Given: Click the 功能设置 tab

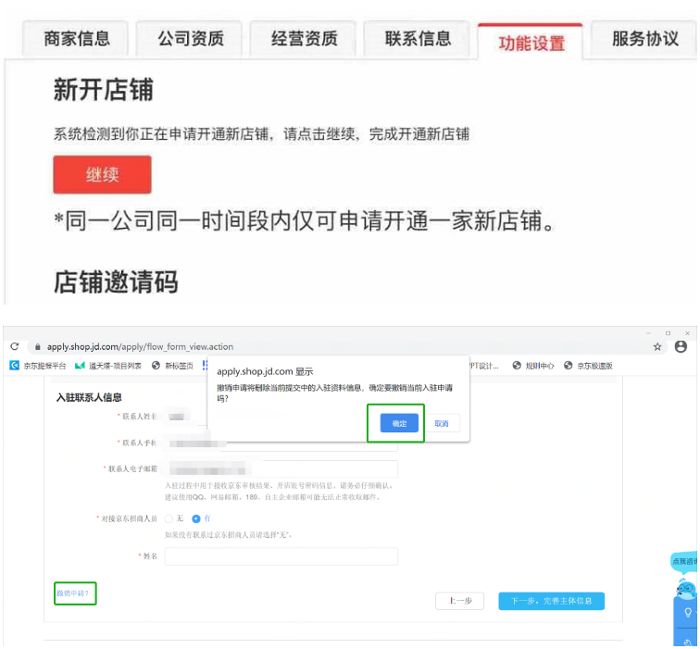Looking at the screenshot, I should pyautogui.click(x=531, y=42).
